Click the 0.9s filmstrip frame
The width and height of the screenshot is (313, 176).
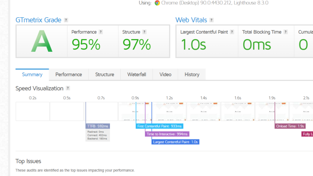pos(135,111)
